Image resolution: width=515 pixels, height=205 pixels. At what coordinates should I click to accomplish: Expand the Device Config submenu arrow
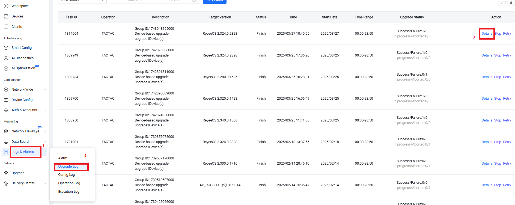(x=45, y=100)
